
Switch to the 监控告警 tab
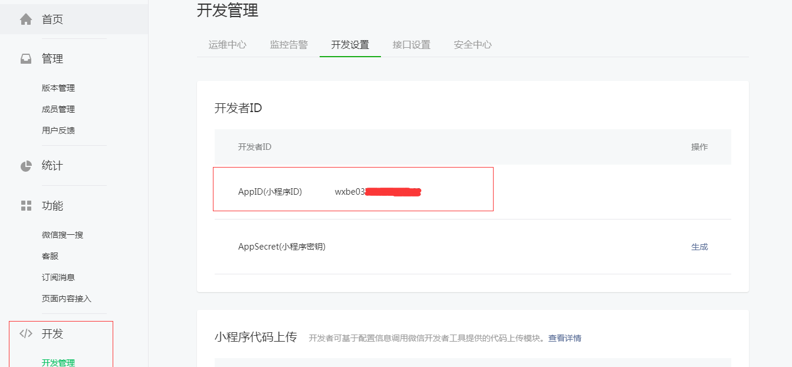(288, 45)
